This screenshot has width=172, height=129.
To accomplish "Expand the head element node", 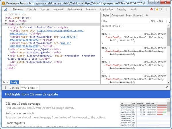I will 6,21.
